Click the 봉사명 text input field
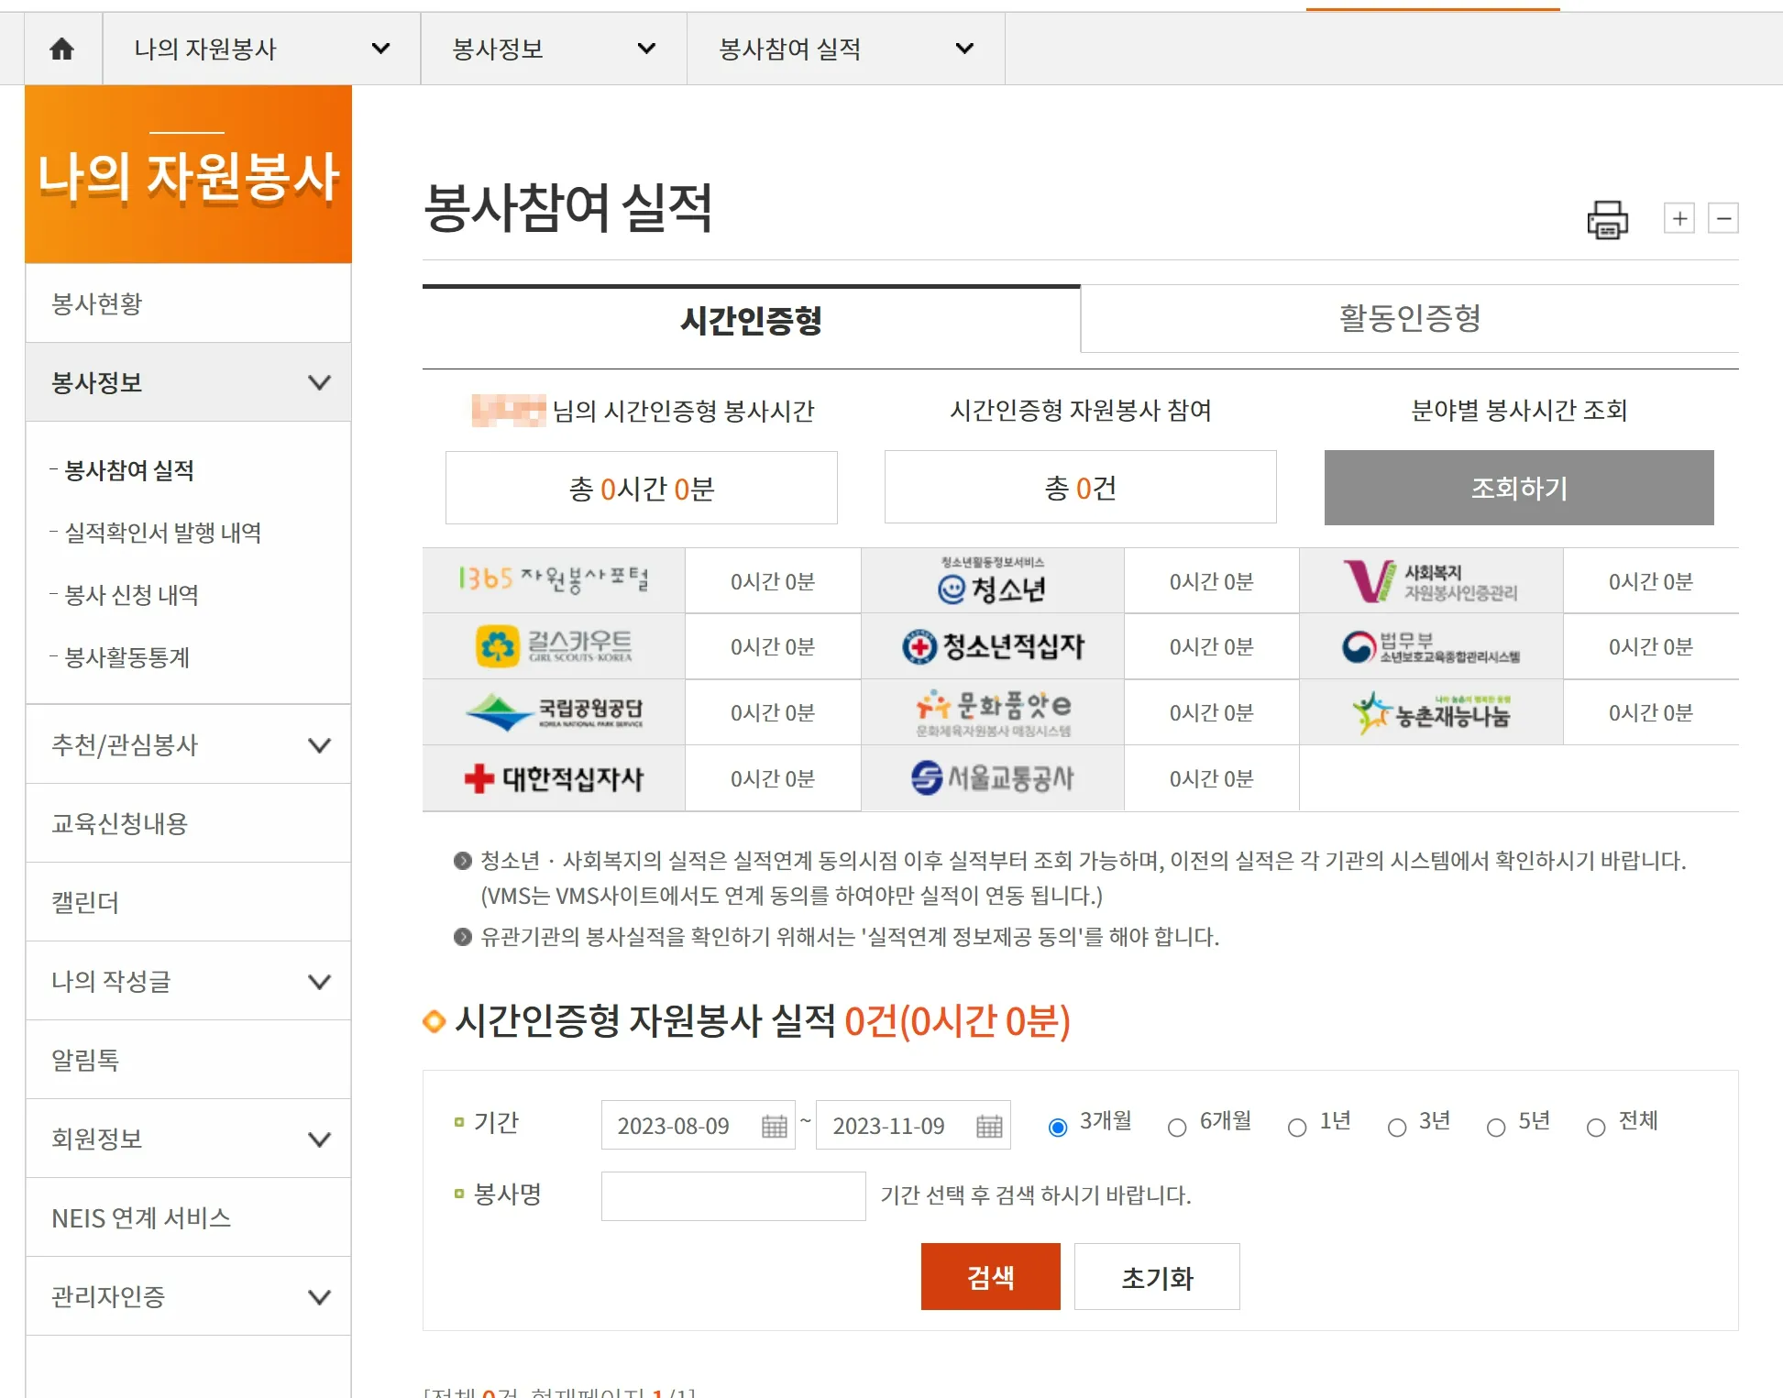This screenshot has width=1783, height=1398. point(732,1195)
